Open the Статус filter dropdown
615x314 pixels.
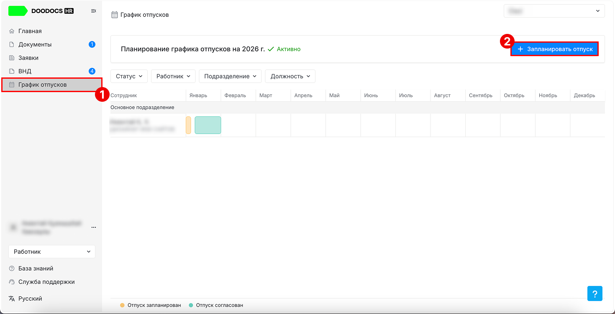tap(129, 76)
